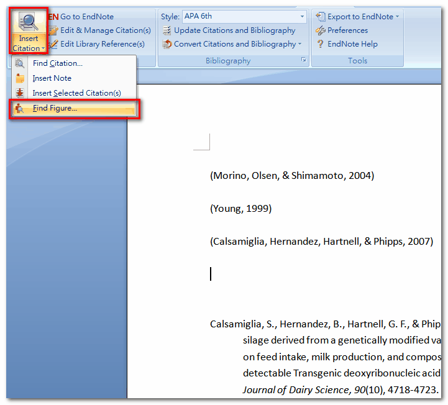Expand the Convert Citations and Bibliography arrow
This screenshot has height=405, width=448.
coord(299,43)
